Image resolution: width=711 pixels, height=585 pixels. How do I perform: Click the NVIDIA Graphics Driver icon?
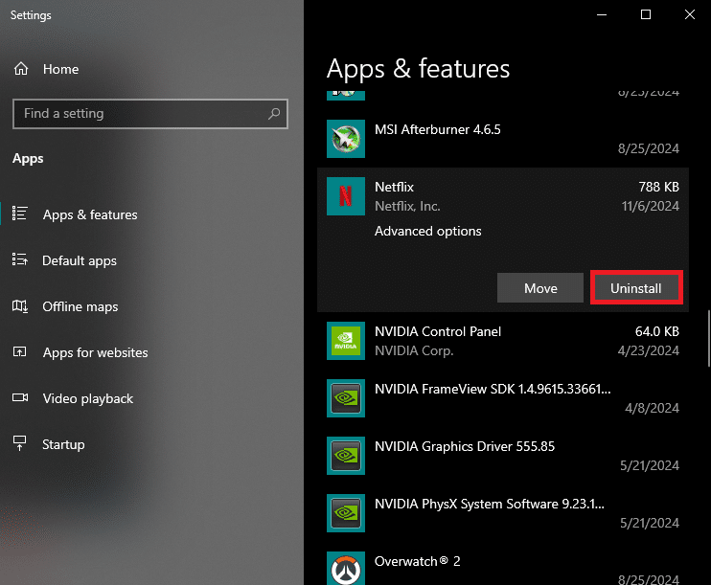pos(345,456)
